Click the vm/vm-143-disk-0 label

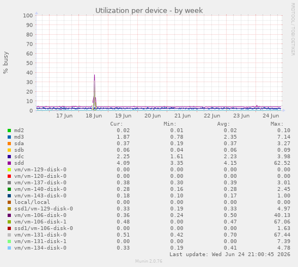pos(40,196)
